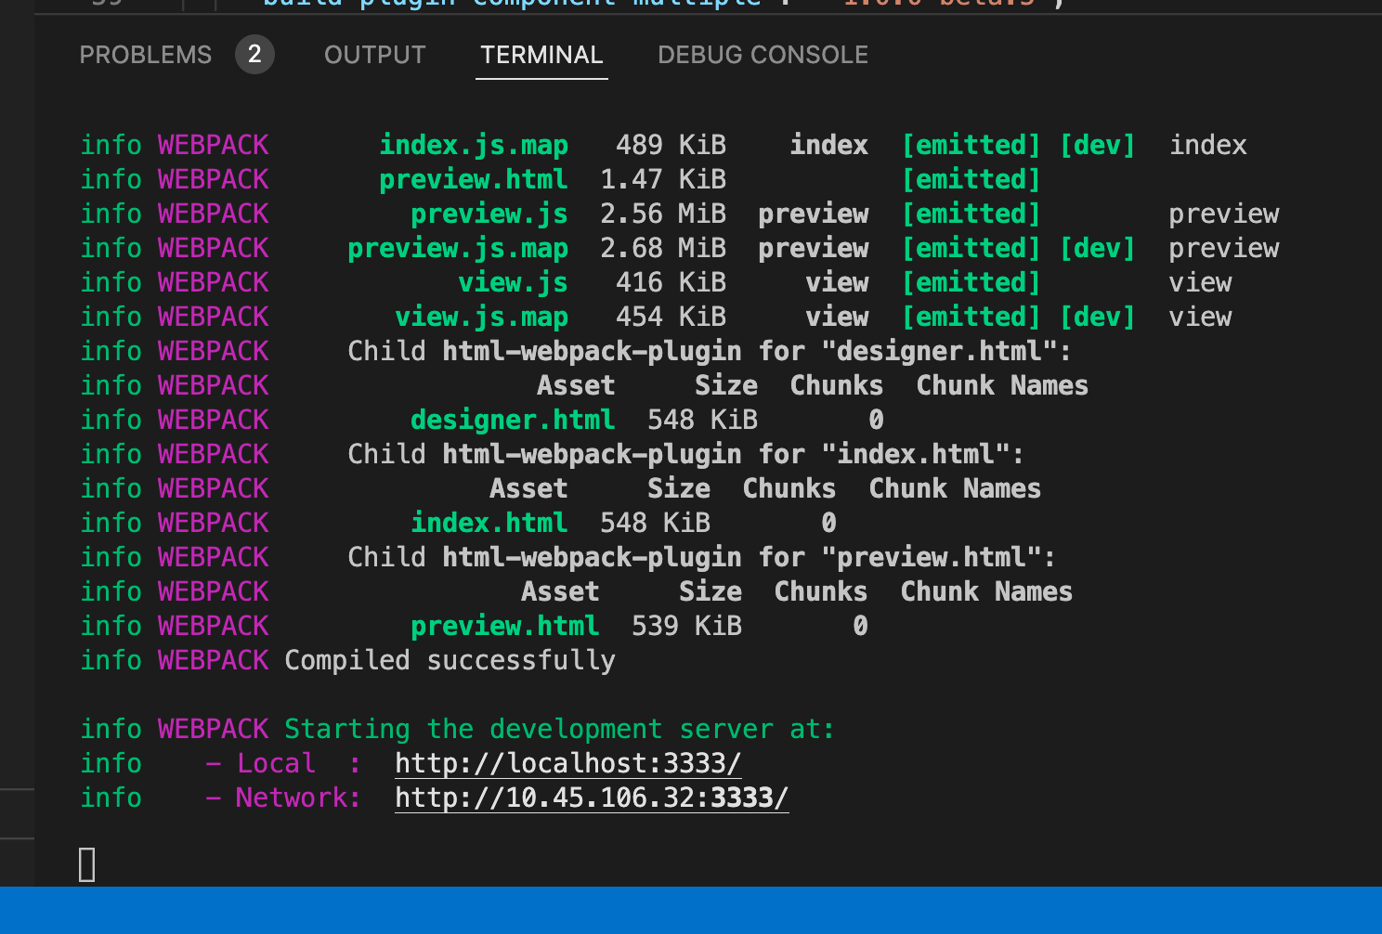
Task: Select the TERMINAL tab
Action: 541,55
